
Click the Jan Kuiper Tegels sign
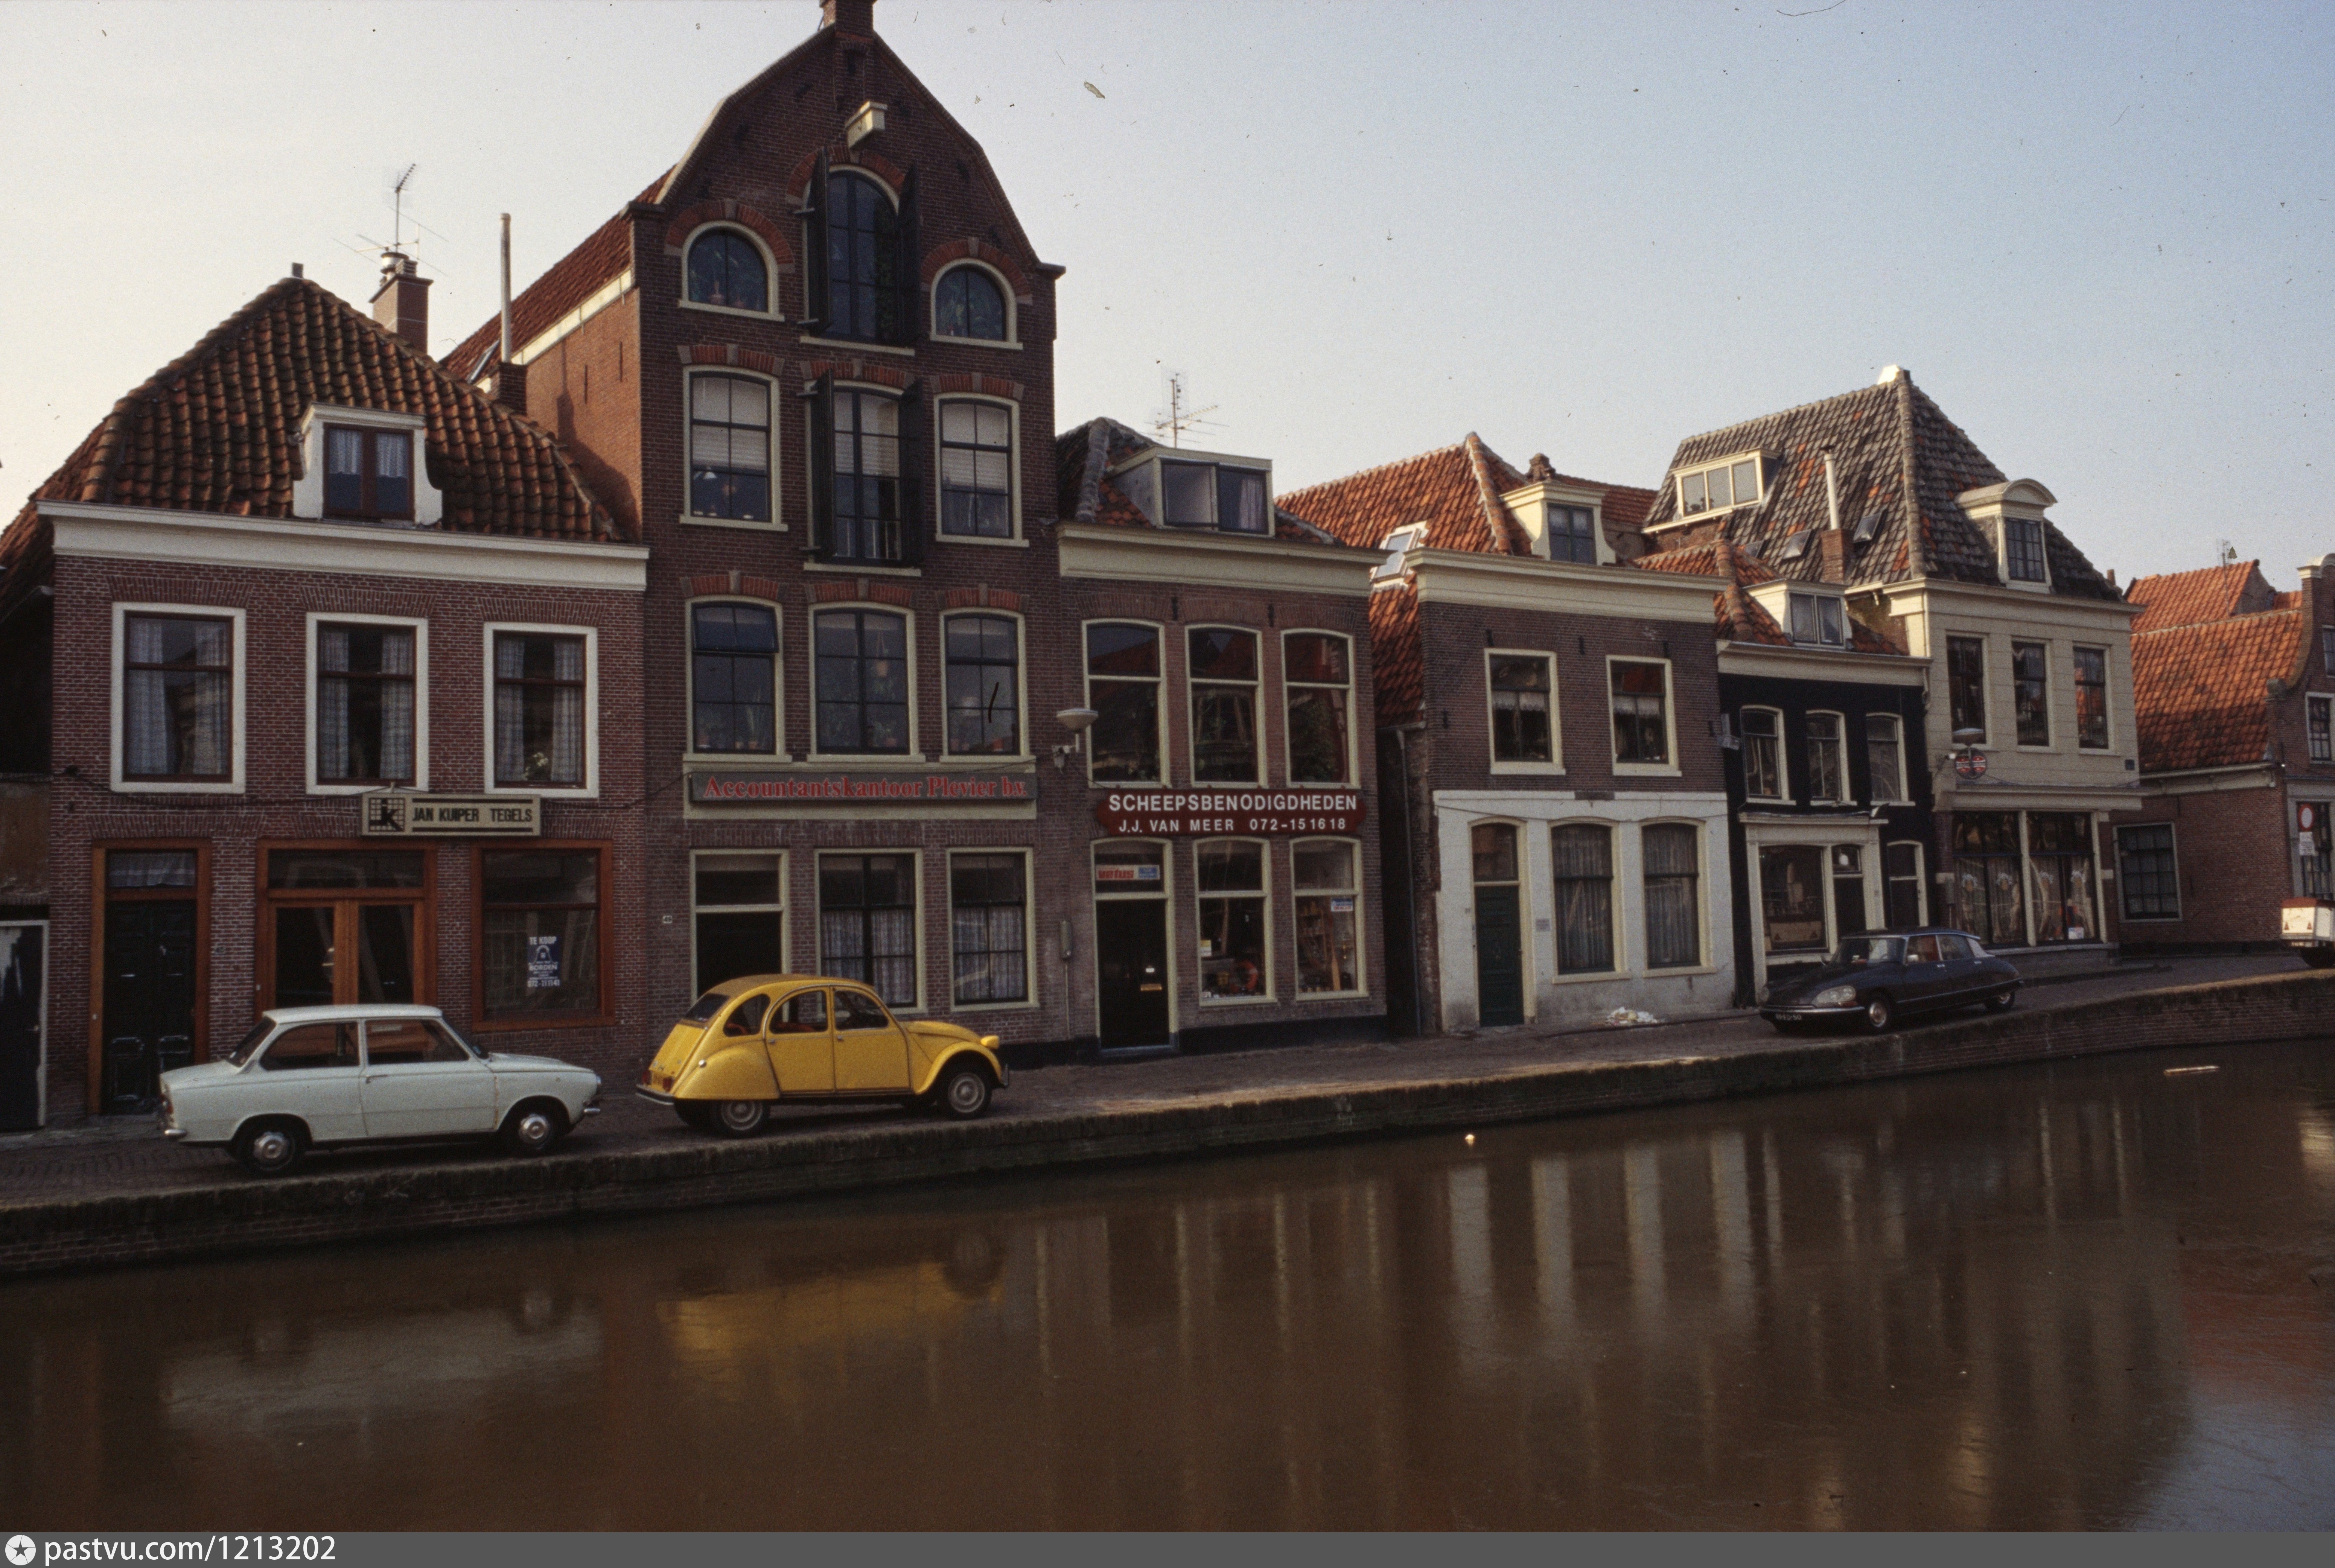(x=451, y=814)
